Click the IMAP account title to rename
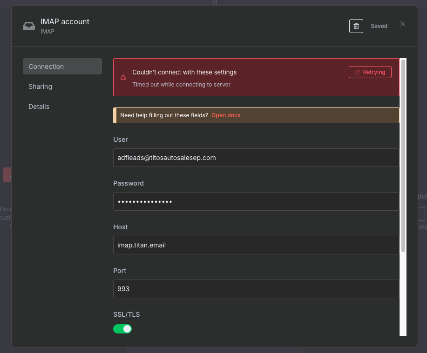Image resolution: width=427 pixels, height=353 pixels. (x=65, y=21)
